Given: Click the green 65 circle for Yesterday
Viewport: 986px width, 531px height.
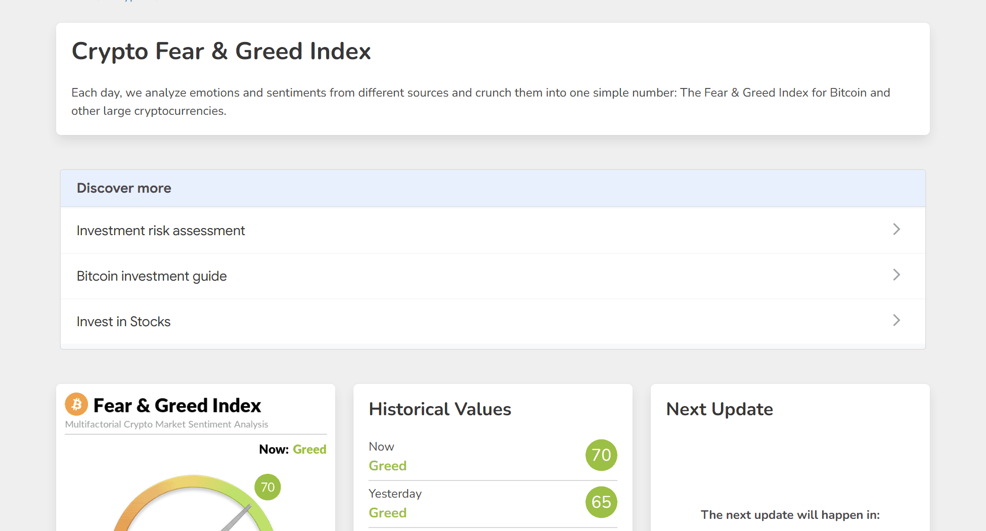Looking at the screenshot, I should (601, 502).
